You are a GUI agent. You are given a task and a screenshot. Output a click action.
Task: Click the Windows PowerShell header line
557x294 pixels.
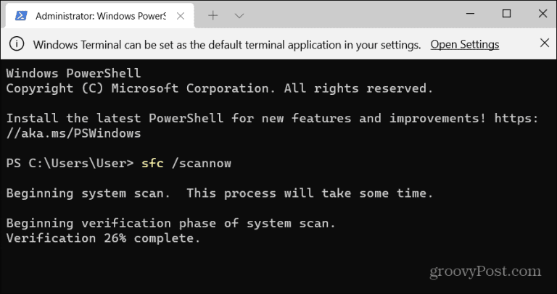(73, 73)
